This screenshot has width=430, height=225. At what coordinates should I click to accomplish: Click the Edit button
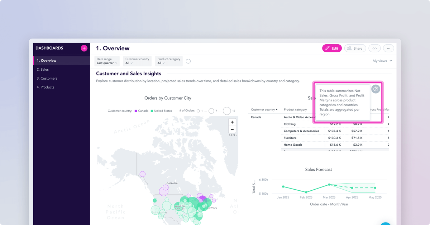(x=332, y=48)
